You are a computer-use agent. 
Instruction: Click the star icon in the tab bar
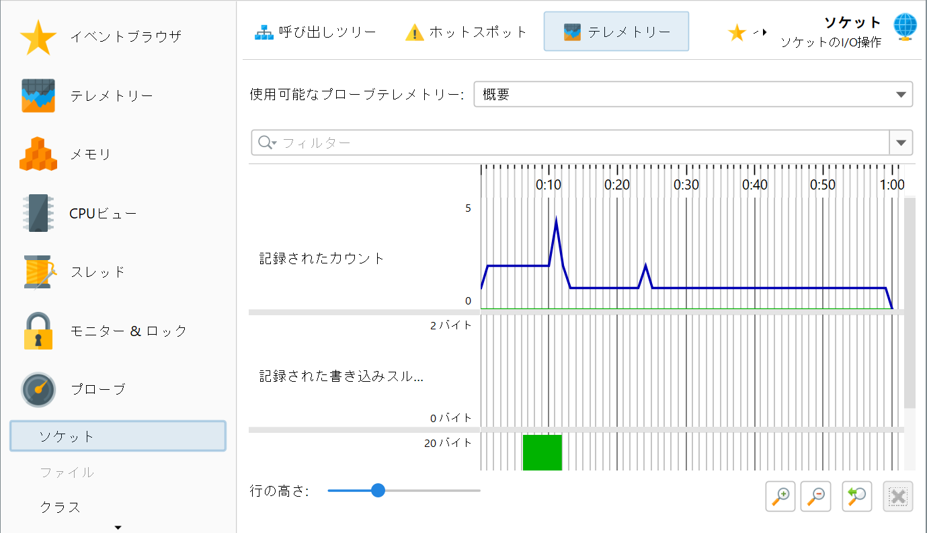coord(737,32)
